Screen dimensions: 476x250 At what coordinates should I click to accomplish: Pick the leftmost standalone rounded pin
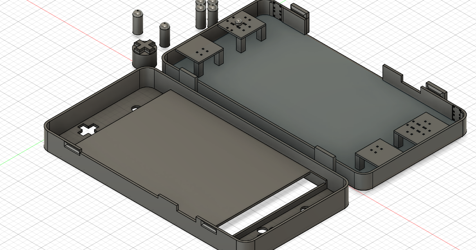(137, 22)
